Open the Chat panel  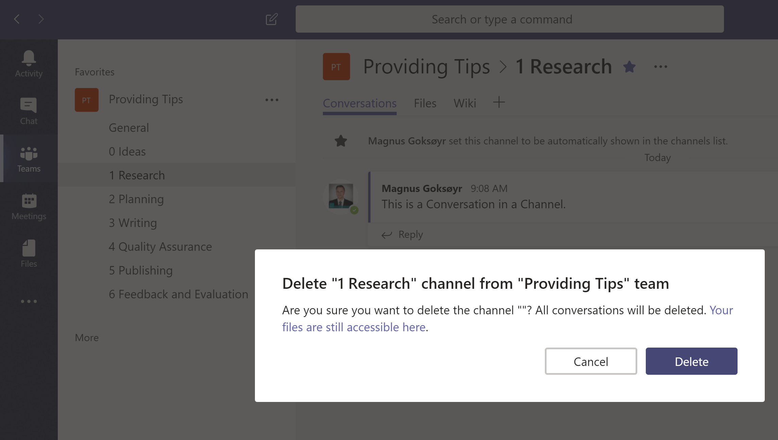(29, 111)
